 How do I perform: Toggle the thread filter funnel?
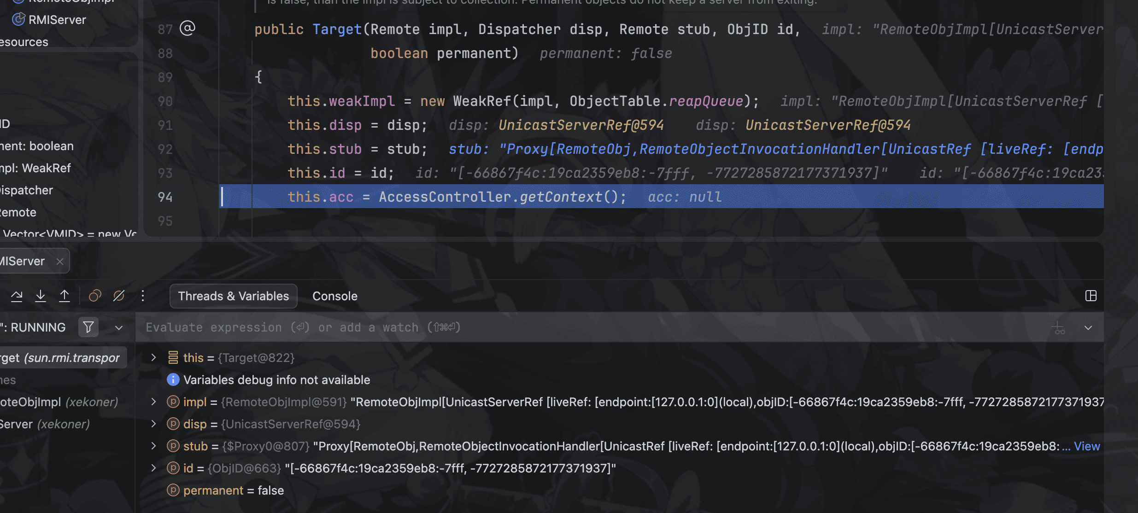pos(88,327)
